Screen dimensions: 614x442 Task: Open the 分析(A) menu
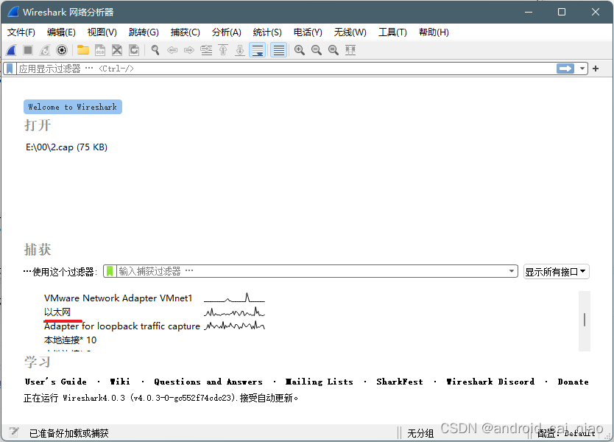point(226,32)
